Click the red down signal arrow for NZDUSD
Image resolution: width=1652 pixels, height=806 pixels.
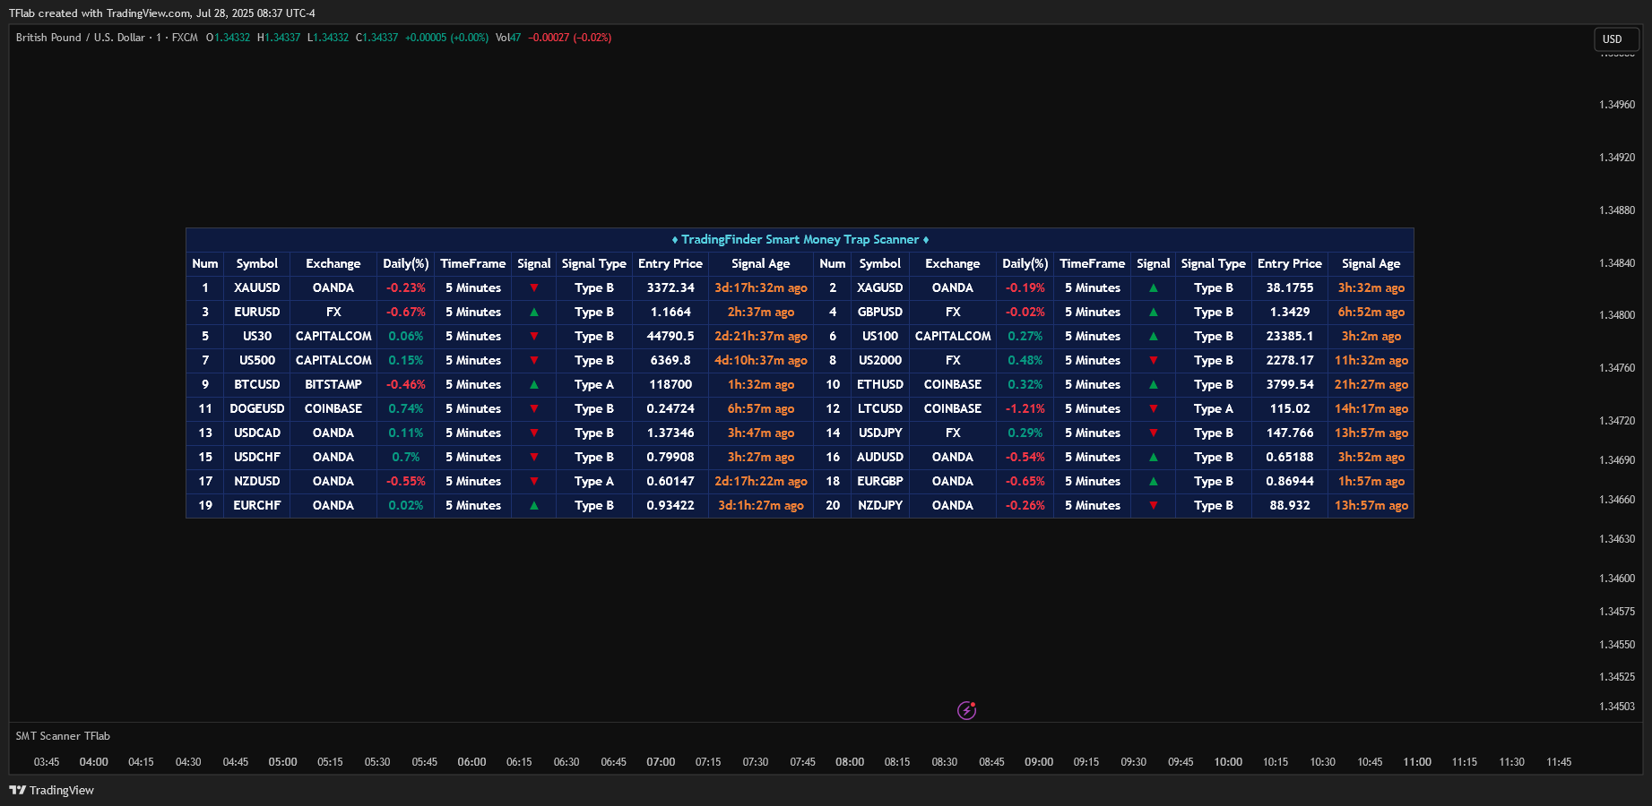[x=534, y=481]
